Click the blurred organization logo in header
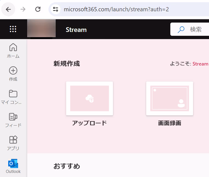 click(41, 28)
